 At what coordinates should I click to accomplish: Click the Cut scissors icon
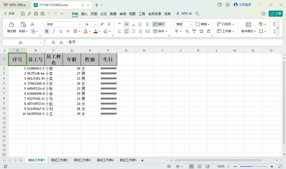(32, 24)
